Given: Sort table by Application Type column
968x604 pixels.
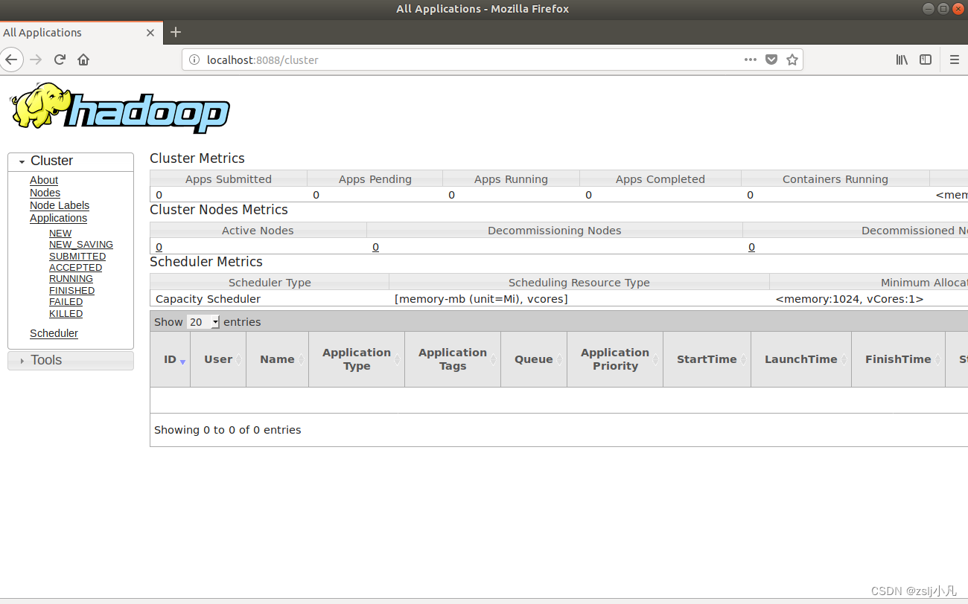Looking at the screenshot, I should click(x=357, y=359).
